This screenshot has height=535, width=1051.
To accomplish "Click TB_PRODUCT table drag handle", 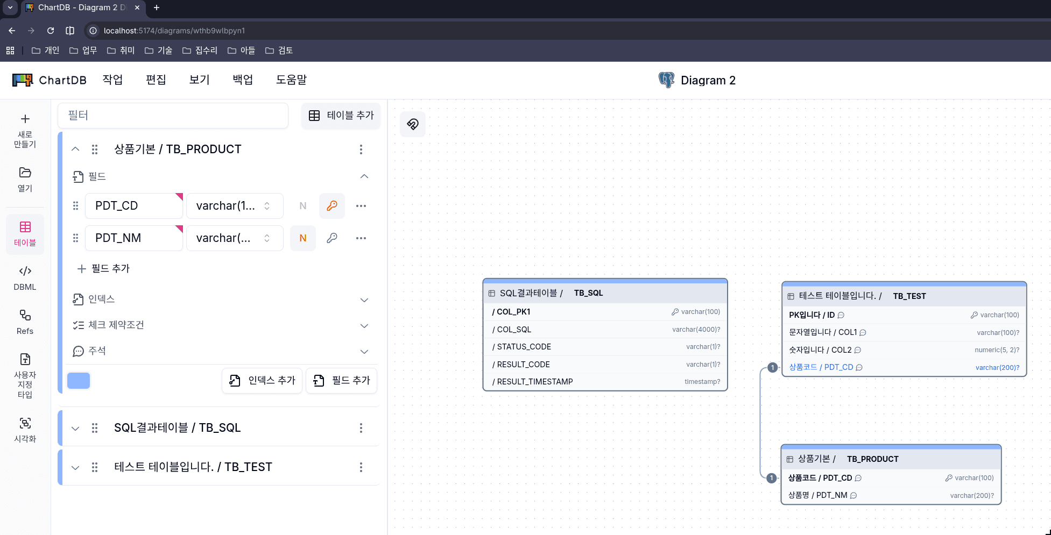I will (x=95, y=149).
